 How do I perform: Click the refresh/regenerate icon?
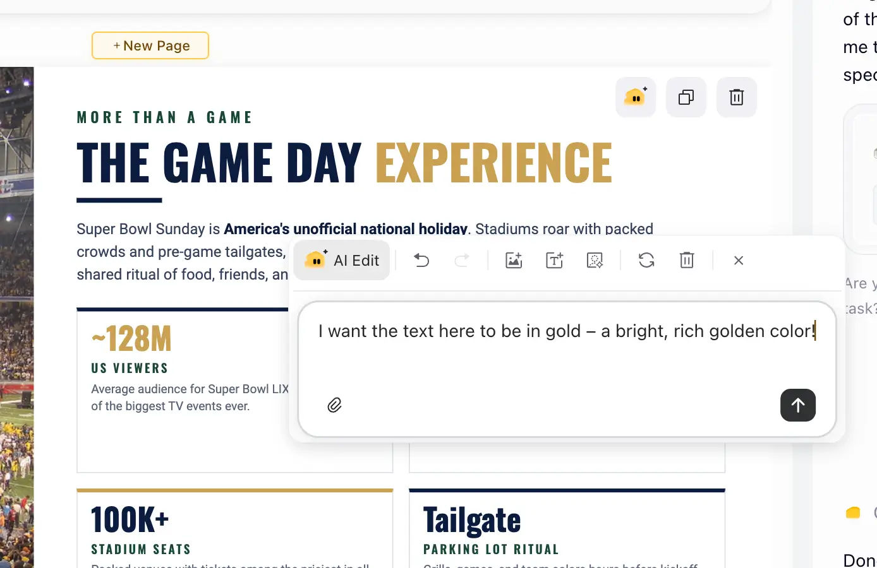click(x=646, y=260)
